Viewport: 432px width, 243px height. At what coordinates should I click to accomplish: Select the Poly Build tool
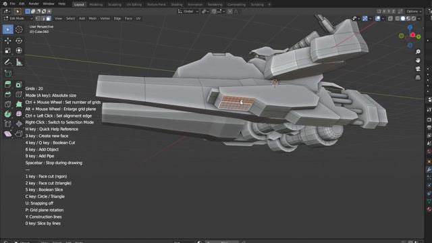coord(19,104)
